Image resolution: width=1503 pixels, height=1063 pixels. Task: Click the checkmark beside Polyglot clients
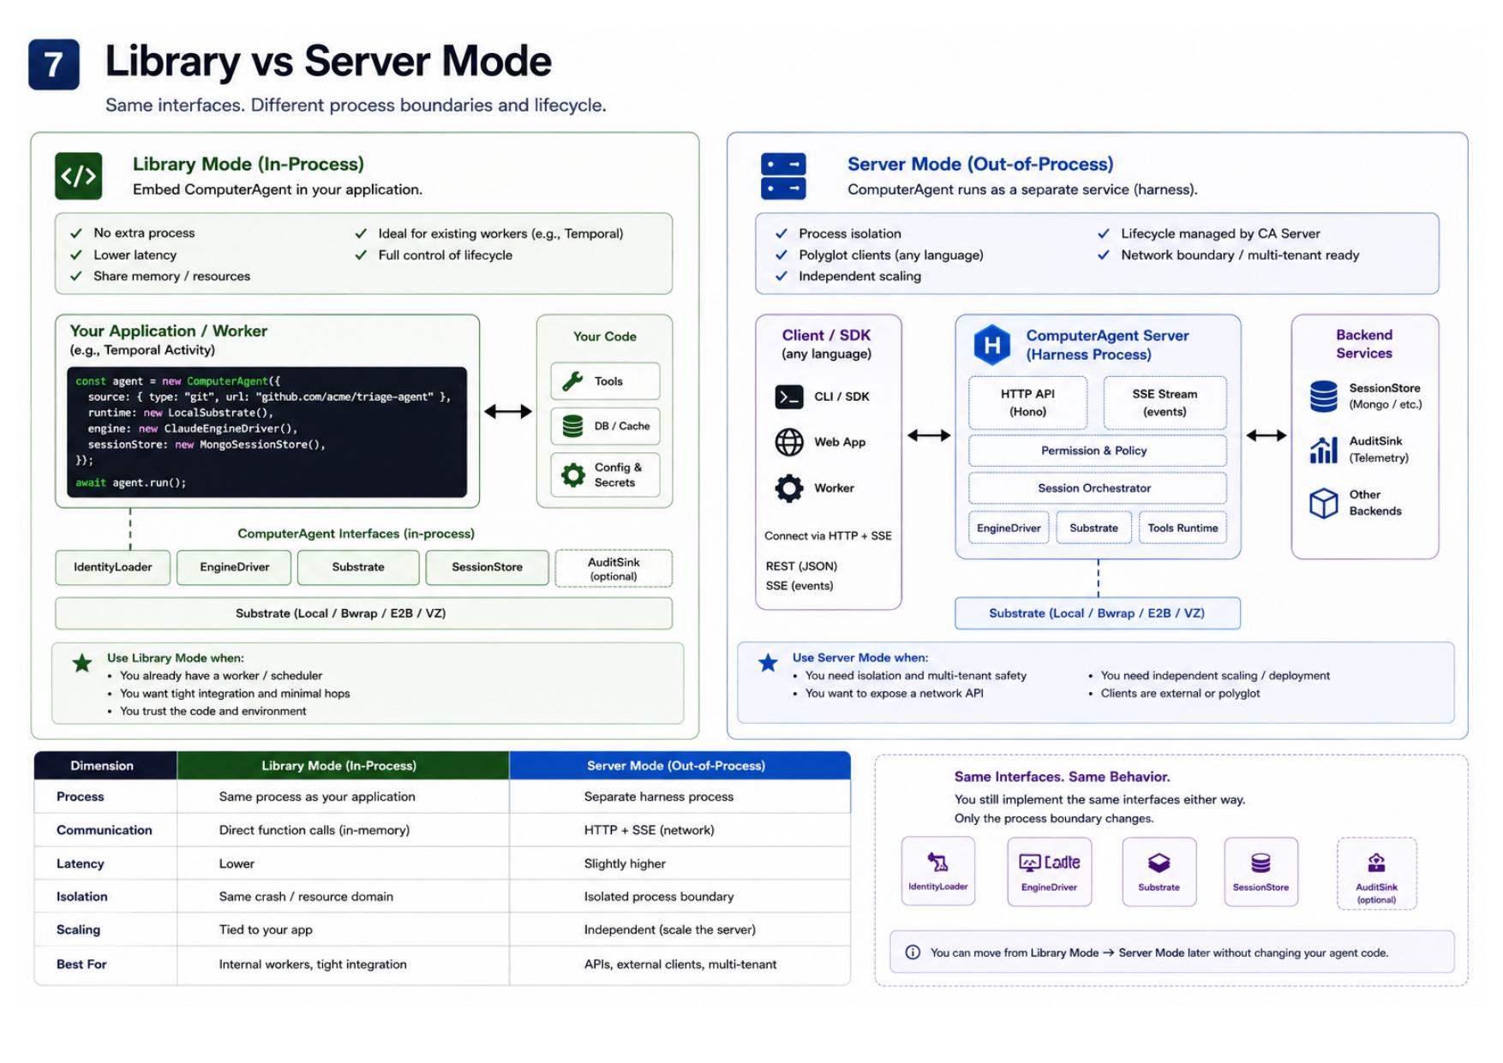(x=781, y=255)
